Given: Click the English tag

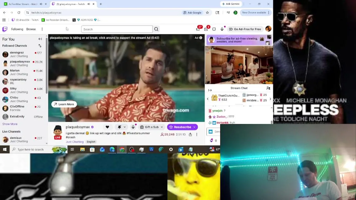Looking at the screenshot, I should click(x=91, y=142).
